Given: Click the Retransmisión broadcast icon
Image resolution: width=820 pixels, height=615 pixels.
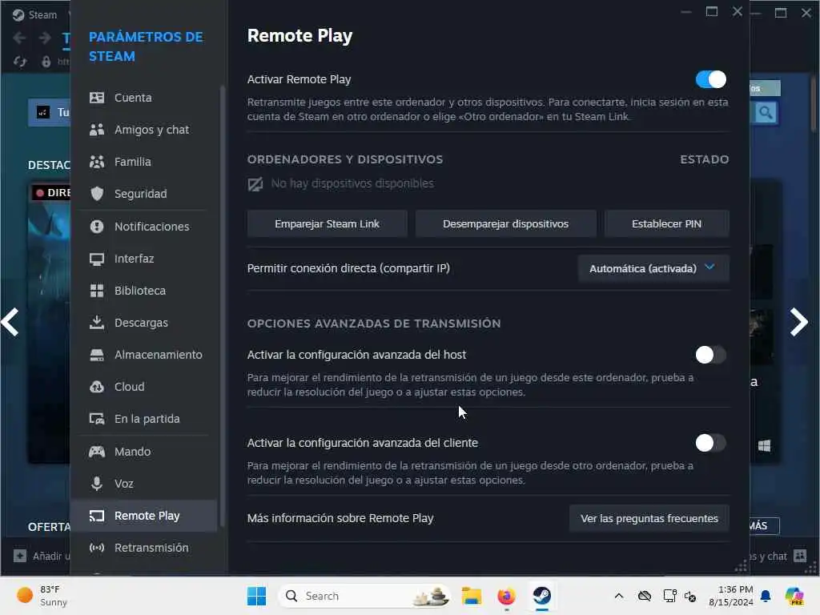Looking at the screenshot, I should (x=97, y=548).
